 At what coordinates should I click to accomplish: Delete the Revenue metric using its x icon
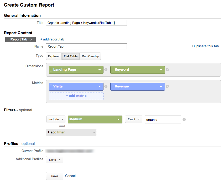pyautogui.click(x=167, y=86)
